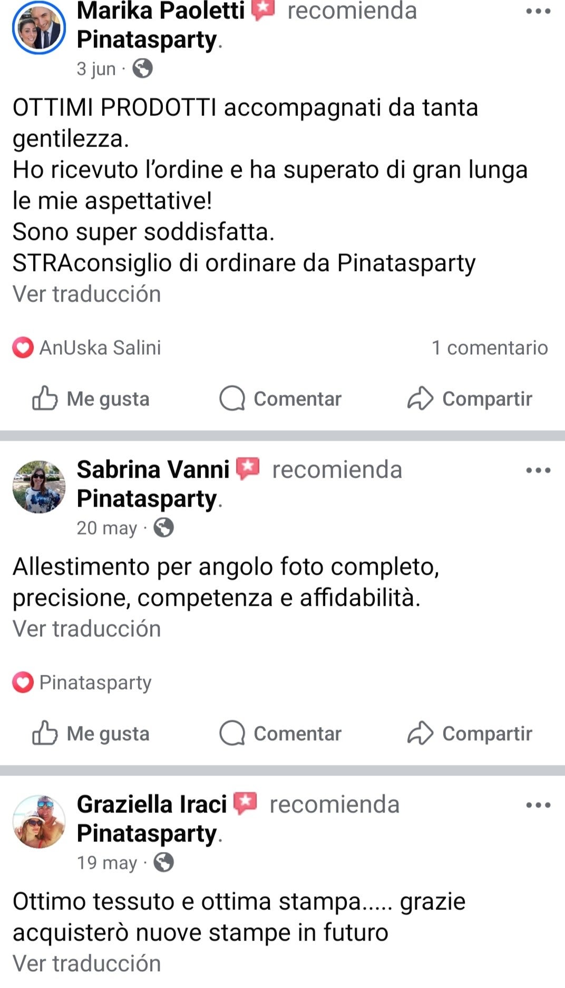Like Sabrina Vanni's review with Me gusta
Image resolution: width=565 pixels, height=988 pixels.
coord(91,733)
